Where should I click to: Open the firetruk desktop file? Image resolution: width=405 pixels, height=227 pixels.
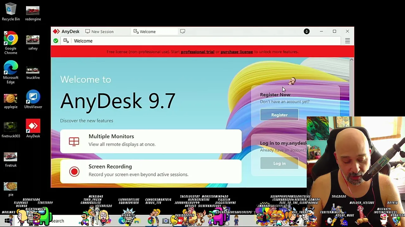(11, 160)
